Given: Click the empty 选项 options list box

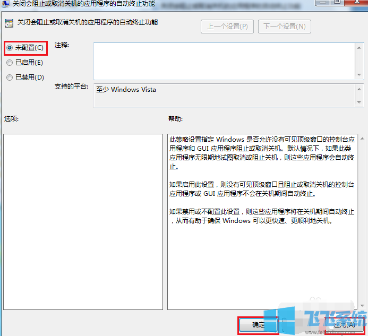Looking at the screenshot, I should pos(83,222).
